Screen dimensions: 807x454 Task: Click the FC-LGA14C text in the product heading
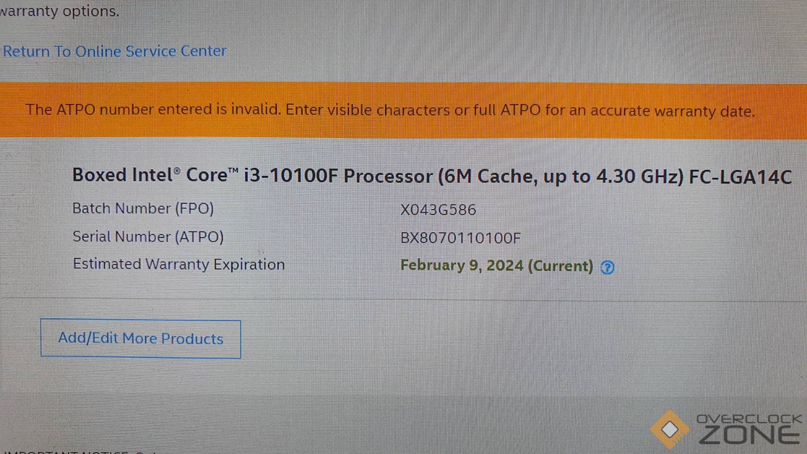(x=740, y=177)
